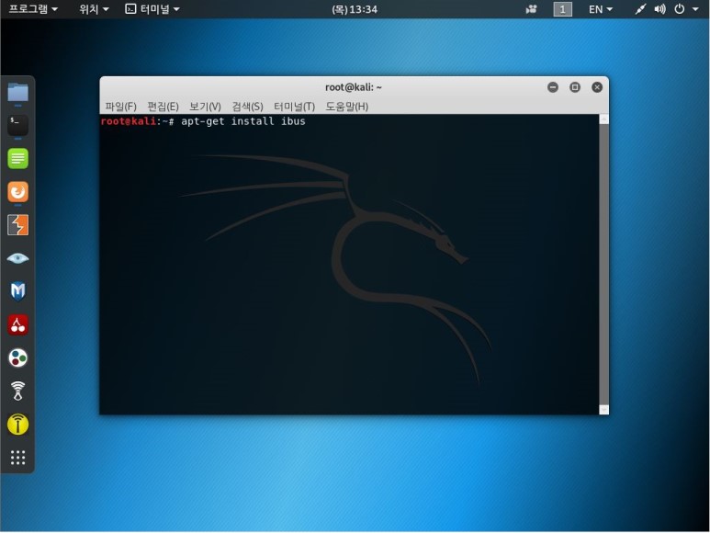Open Burp Suite dock icon
The width and height of the screenshot is (710, 533).
point(18,225)
